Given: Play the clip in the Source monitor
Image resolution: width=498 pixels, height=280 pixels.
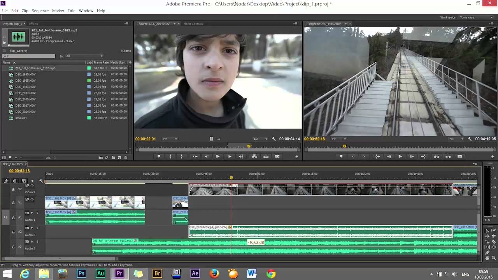Looking at the screenshot, I should [218, 156].
